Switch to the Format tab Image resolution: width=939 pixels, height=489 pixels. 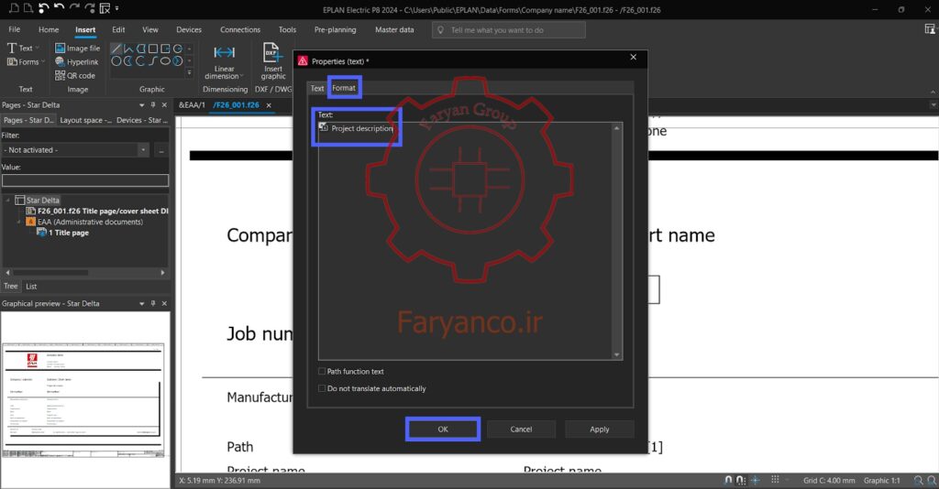coord(344,88)
